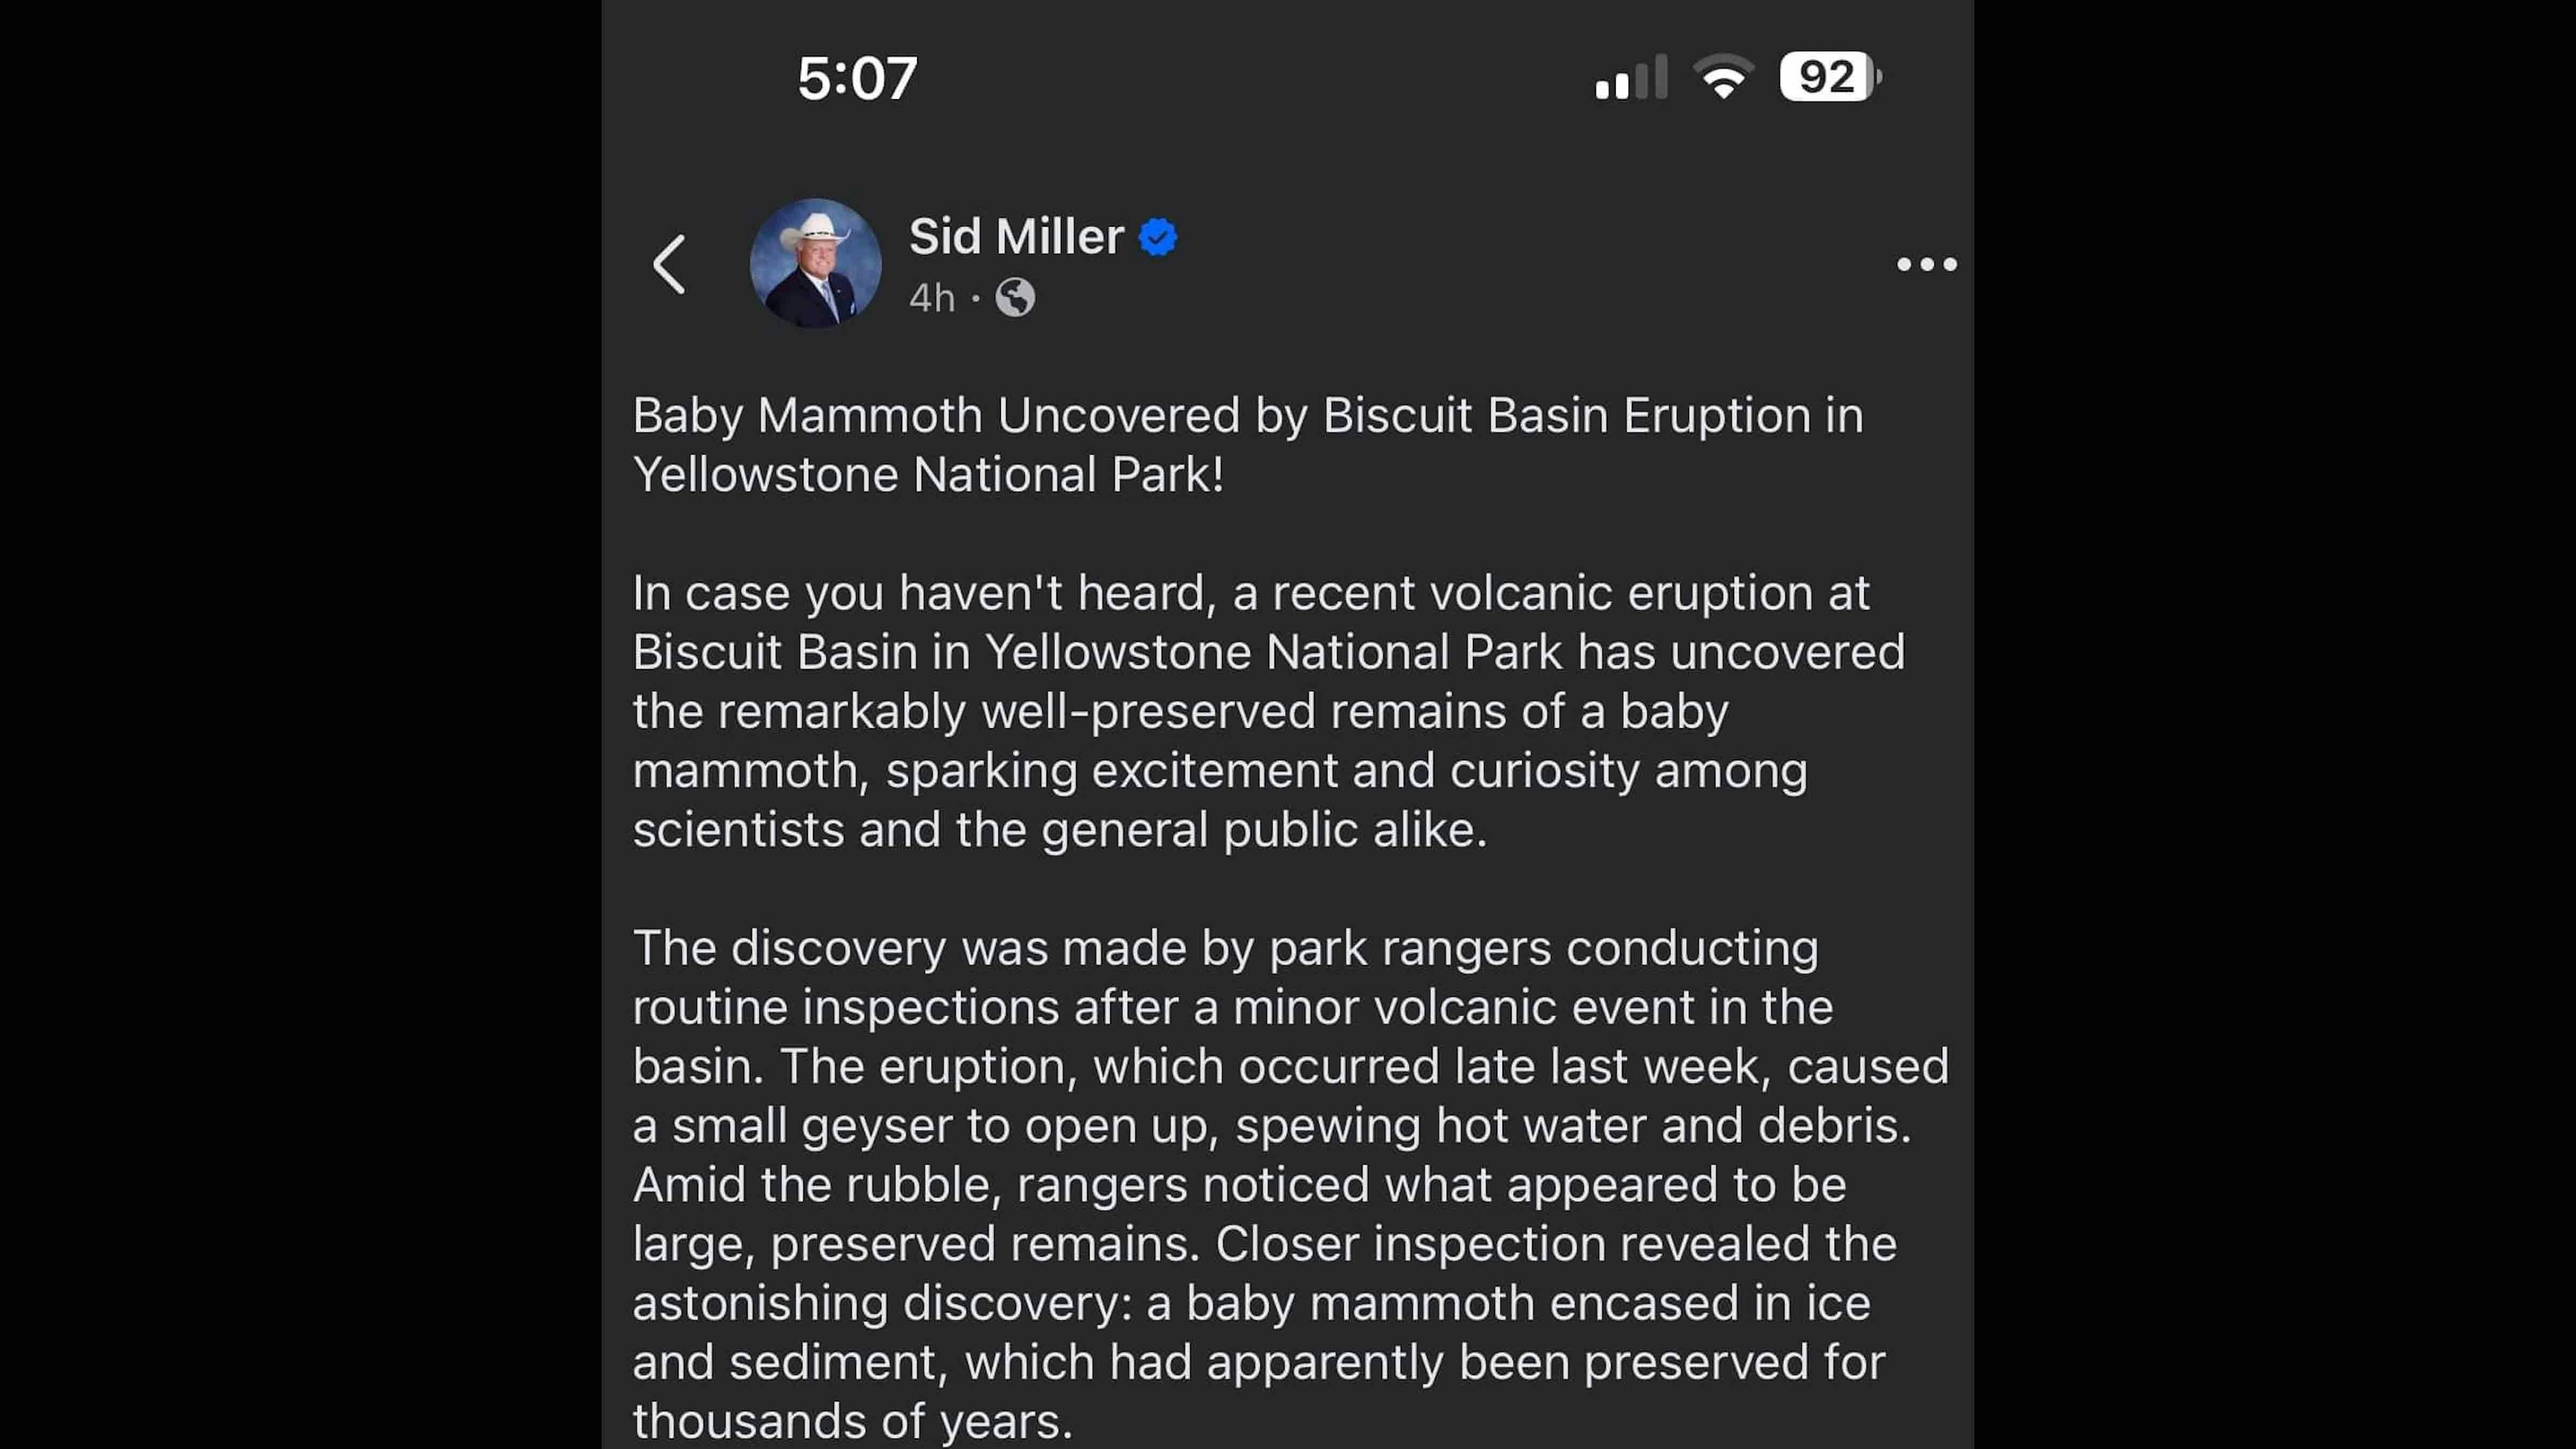
Task: Click the final line "thousands of years."
Action: 852,1421
